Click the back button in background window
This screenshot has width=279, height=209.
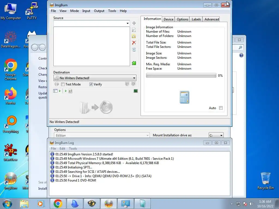pos(35,47)
